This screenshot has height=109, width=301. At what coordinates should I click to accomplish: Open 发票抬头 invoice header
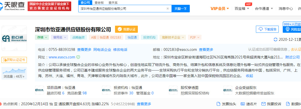click(x=226, y=104)
